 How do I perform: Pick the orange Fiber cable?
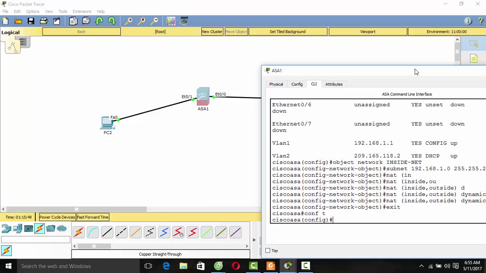point(136,232)
